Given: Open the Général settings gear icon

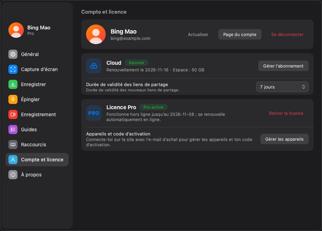Looking at the screenshot, I should (13, 54).
